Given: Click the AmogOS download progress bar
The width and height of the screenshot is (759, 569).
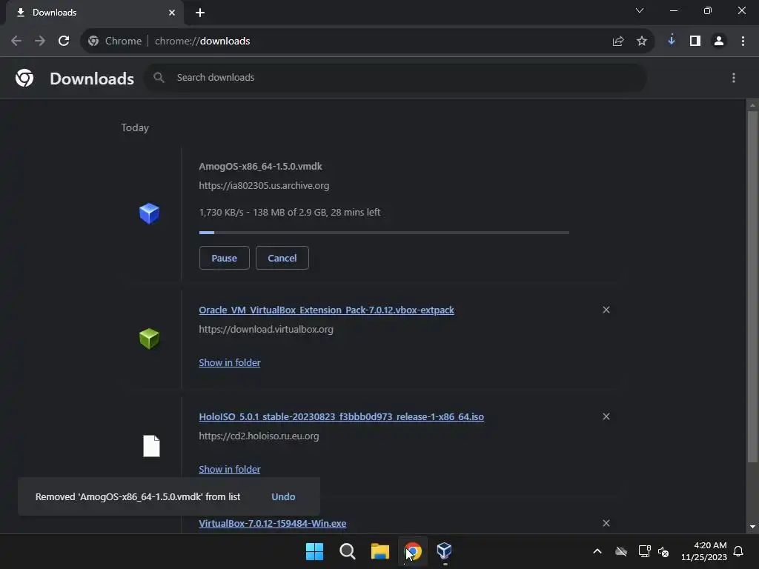Looking at the screenshot, I should [x=384, y=233].
